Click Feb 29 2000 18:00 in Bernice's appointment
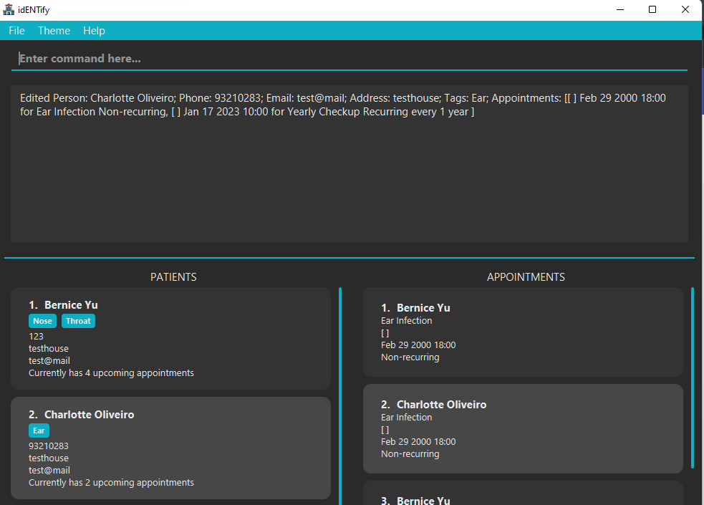 coord(418,345)
